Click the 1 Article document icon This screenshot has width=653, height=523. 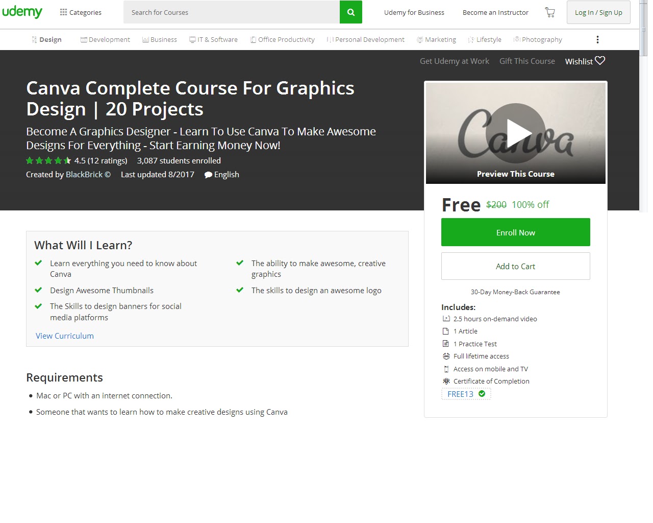446,331
